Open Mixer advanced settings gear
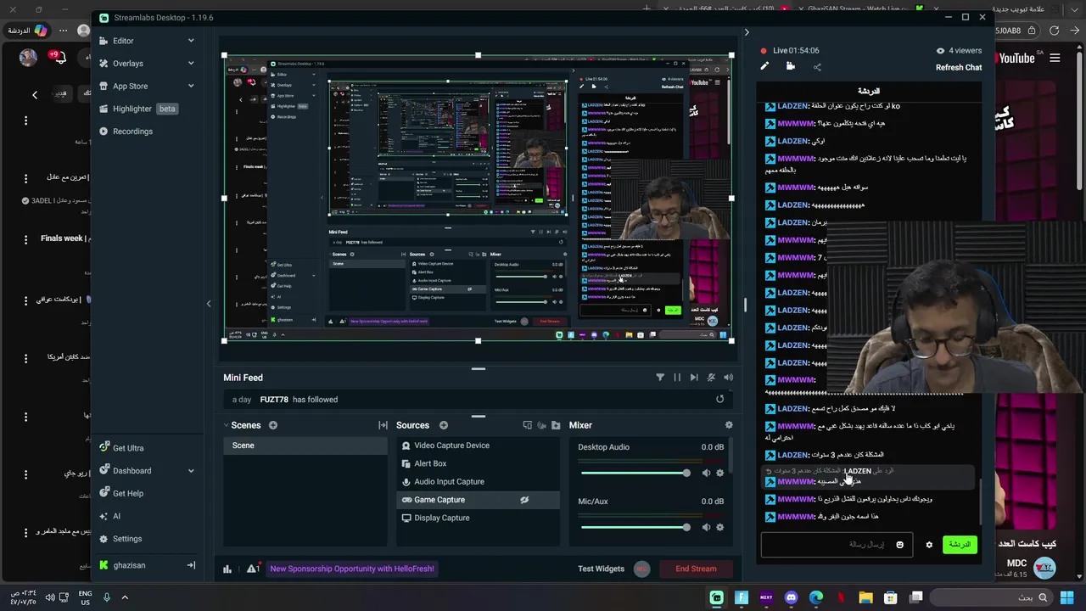 [729, 425]
